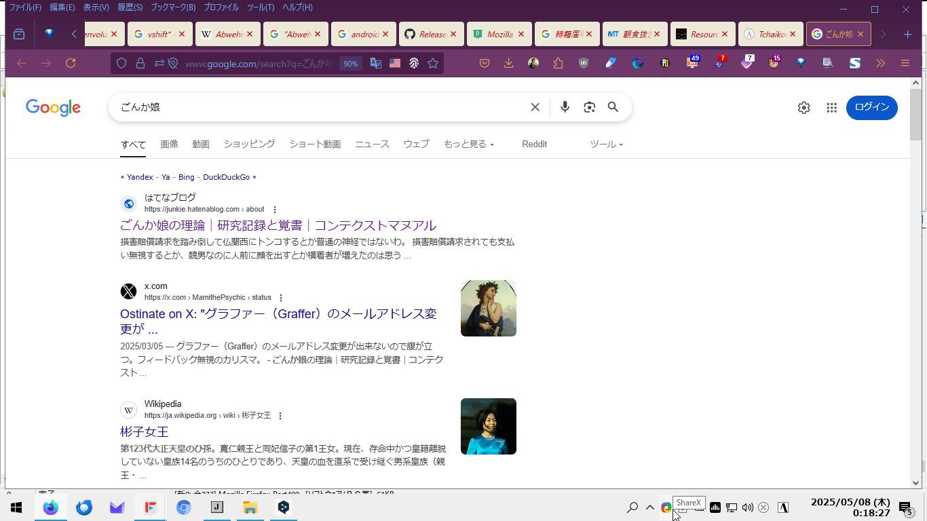Submit search with magnifier icon
Viewport: 927px width, 521px height.
(613, 107)
